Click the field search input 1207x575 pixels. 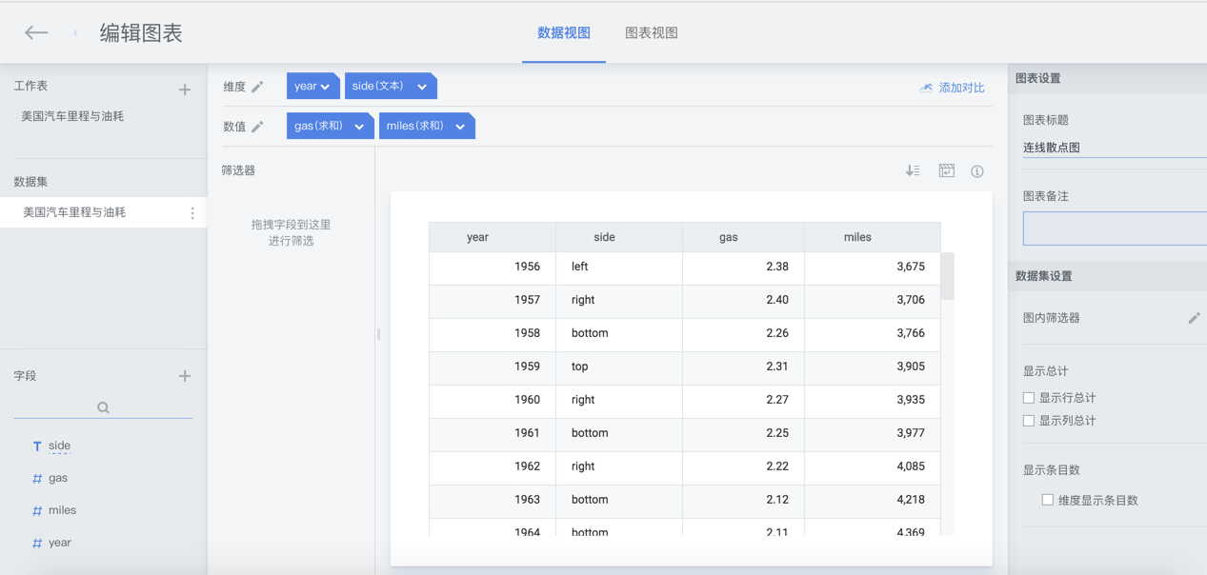[x=103, y=407]
